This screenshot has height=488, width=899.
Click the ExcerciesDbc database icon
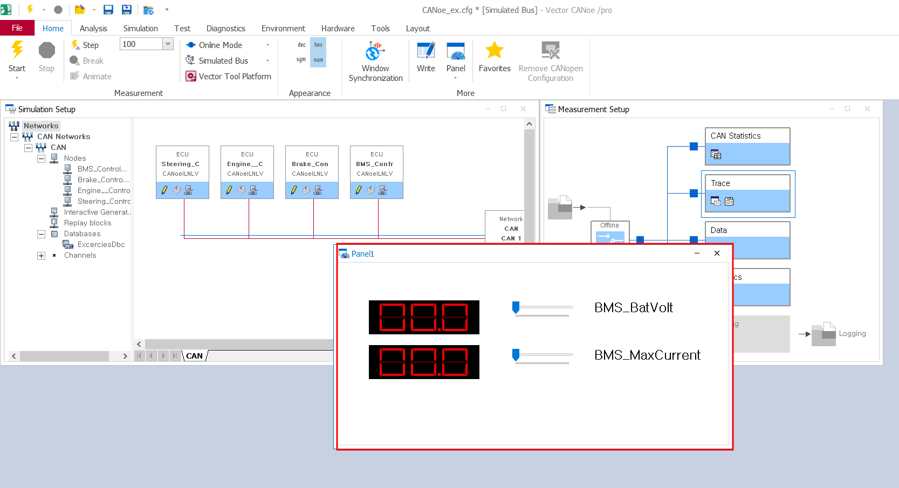68,244
